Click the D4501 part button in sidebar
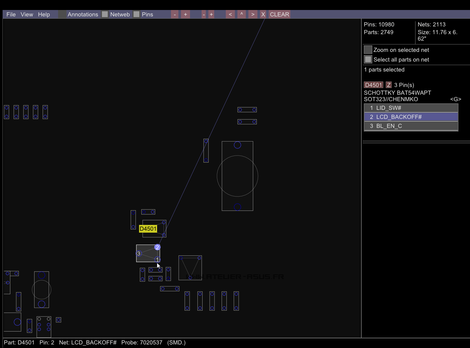Screen dimensions: 470x348 373,85
